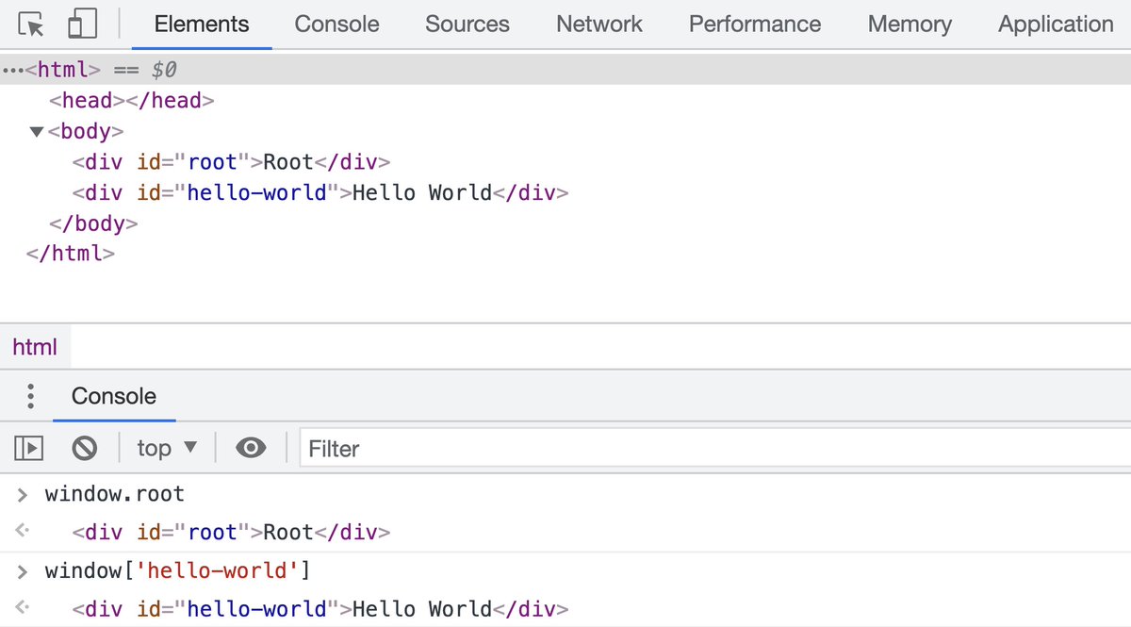This screenshot has width=1131, height=627.
Task: Open the Performance tab
Action: [x=755, y=25]
